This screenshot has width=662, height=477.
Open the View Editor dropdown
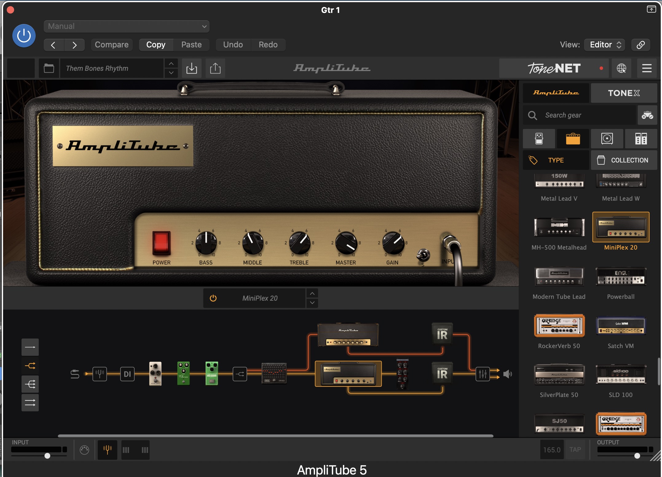(x=605, y=45)
